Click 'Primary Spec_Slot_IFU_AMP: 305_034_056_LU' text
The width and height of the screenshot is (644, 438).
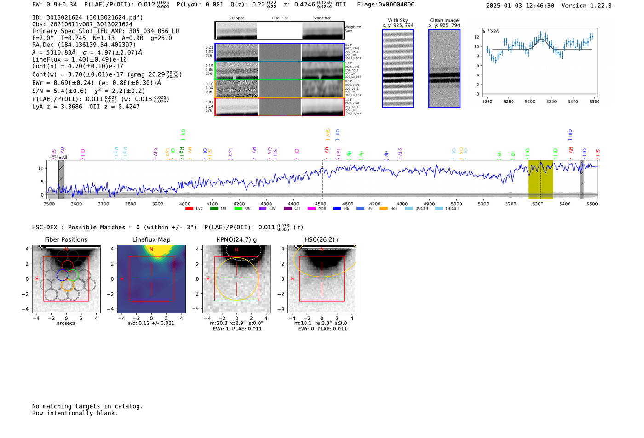[x=106, y=31]
